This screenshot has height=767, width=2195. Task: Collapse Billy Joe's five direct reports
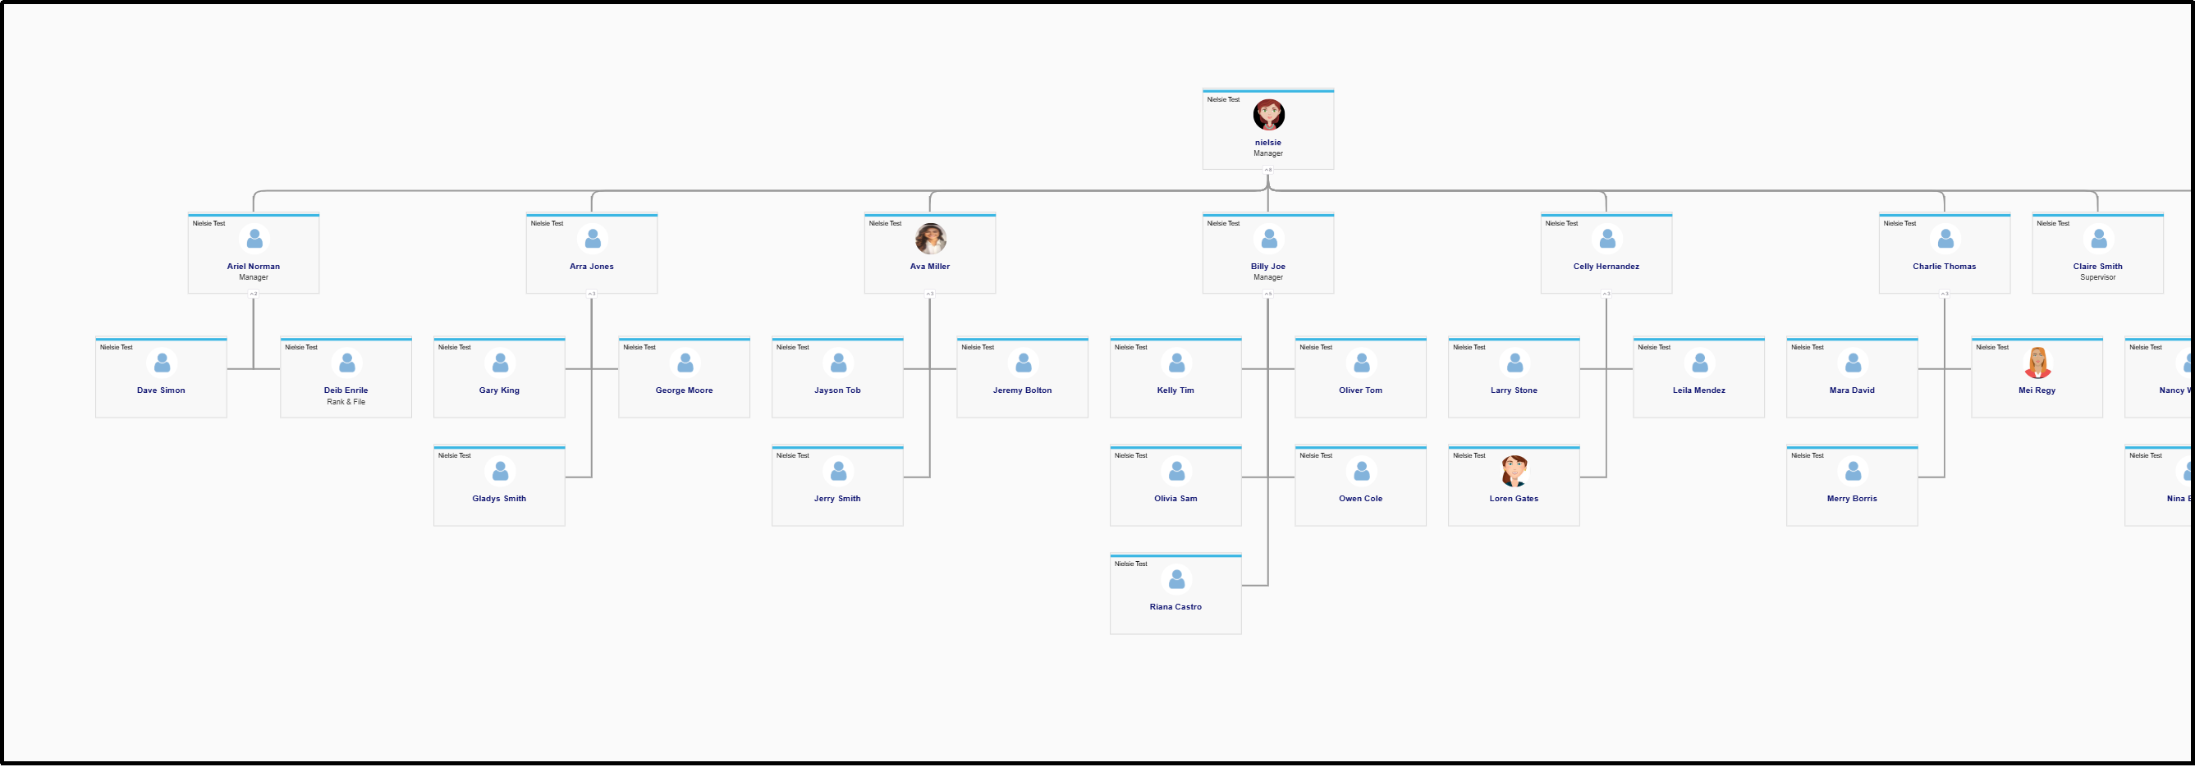coord(1268,294)
